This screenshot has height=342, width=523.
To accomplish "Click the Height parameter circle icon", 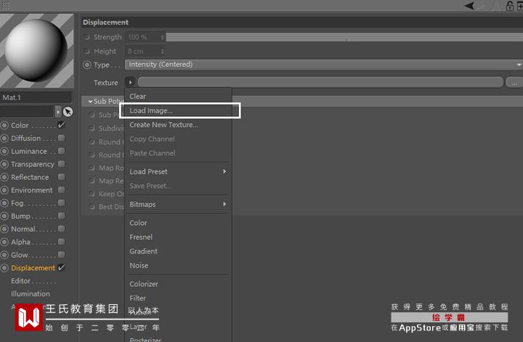I will (86, 51).
